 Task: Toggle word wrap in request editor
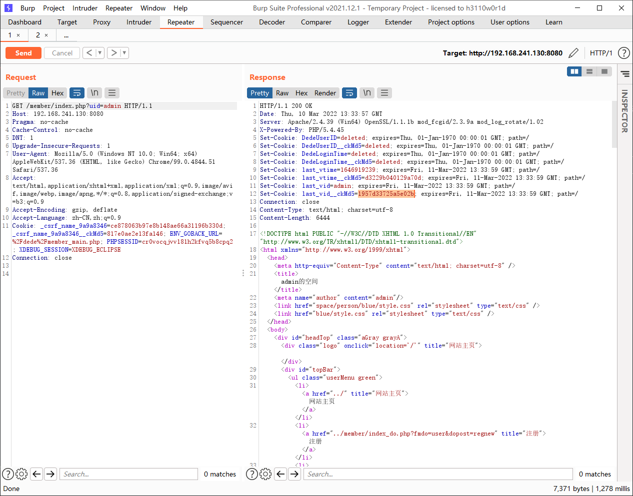pyautogui.click(x=77, y=93)
